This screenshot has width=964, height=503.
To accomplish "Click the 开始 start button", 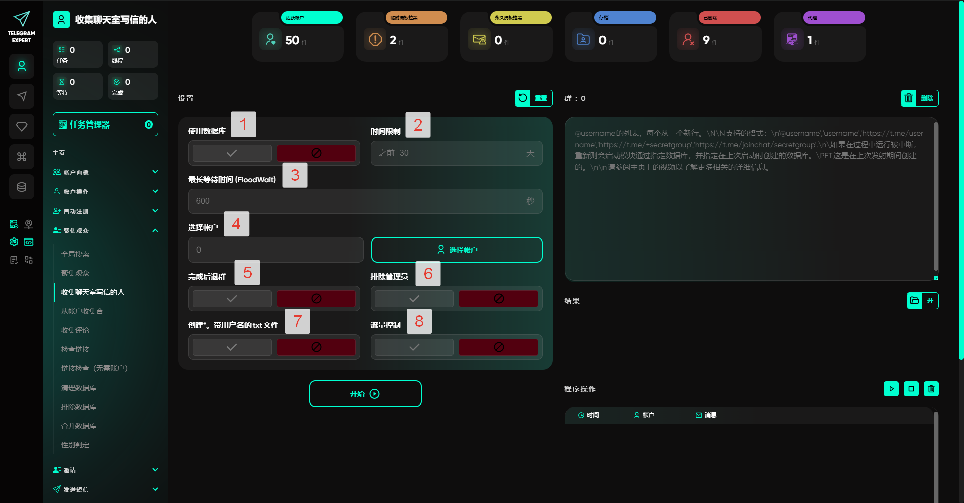I will pos(365,394).
